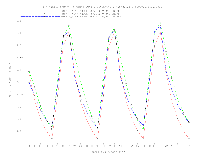206x159 pixels.
Task: Click the green circle marker at hour 21 peak
Action: [x=69, y=26]
